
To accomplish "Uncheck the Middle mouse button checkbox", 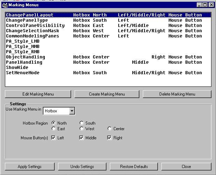I will coord(81,138).
